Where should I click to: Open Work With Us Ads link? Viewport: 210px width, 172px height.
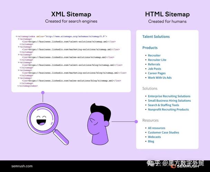pyautogui.click(x=160, y=78)
